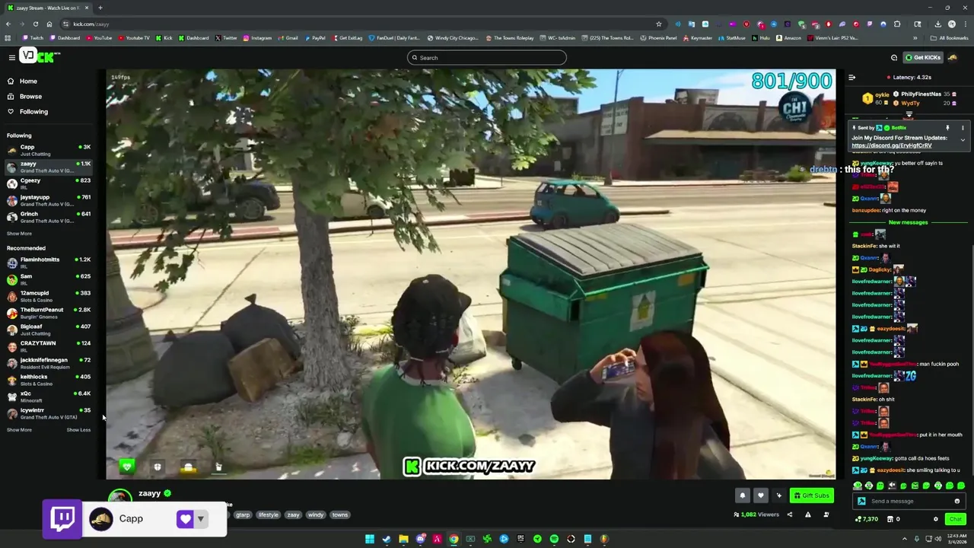Click the towns tag
974x548 pixels.
point(340,515)
